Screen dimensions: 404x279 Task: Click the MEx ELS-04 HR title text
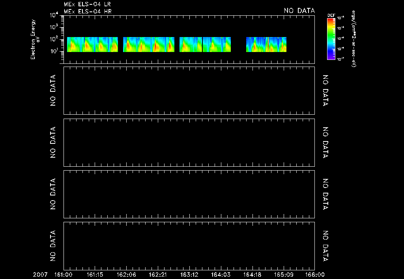click(x=88, y=11)
